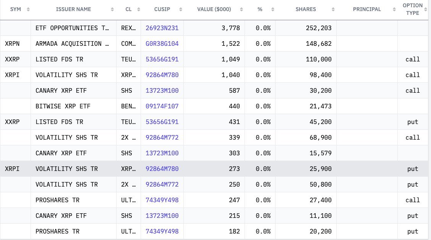Select the value 440

(x=235, y=106)
